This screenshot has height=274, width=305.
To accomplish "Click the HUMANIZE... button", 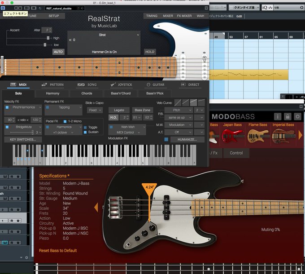I will tap(187, 139).
